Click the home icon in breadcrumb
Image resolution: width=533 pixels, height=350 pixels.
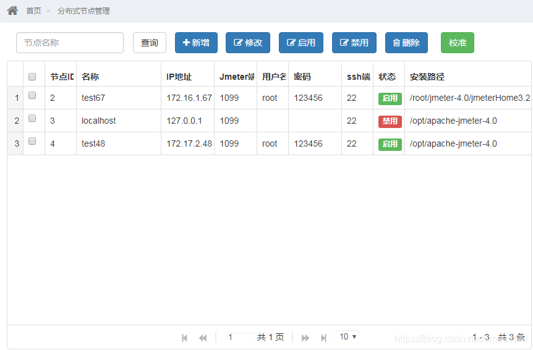12,11
